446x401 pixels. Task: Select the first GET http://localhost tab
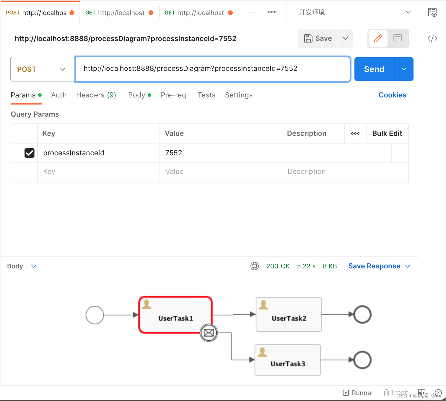(119, 13)
